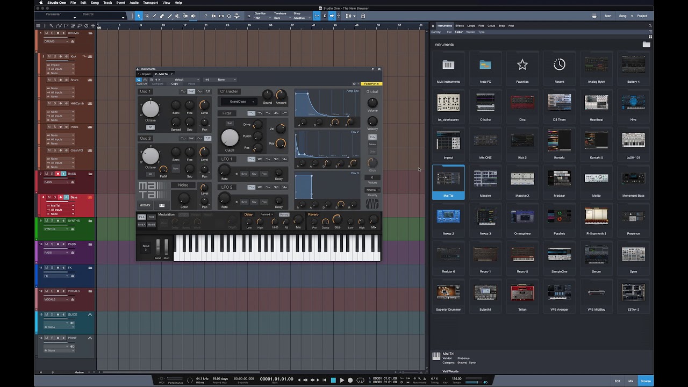Image resolution: width=688 pixels, height=387 pixels.
Task: Click the transport Play button
Action: click(x=342, y=380)
